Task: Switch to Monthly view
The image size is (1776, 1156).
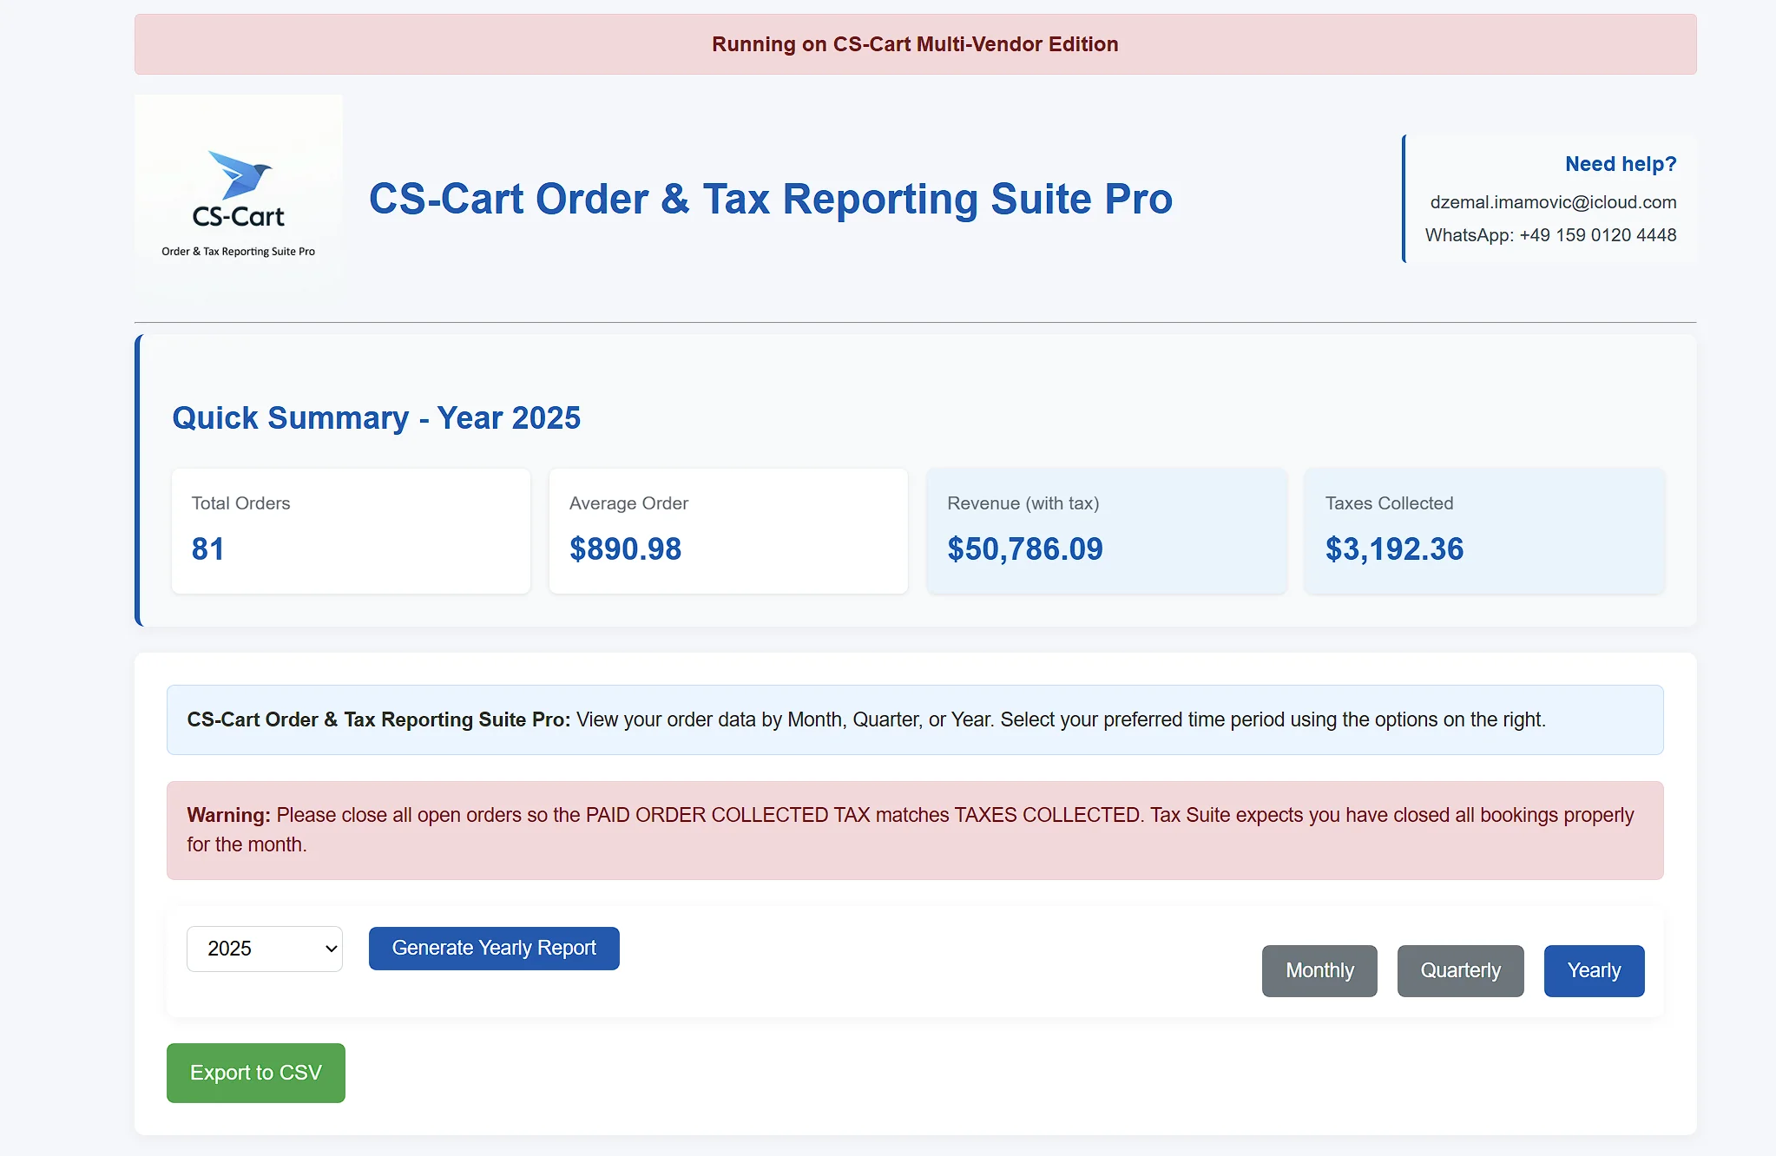Action: click(1319, 970)
